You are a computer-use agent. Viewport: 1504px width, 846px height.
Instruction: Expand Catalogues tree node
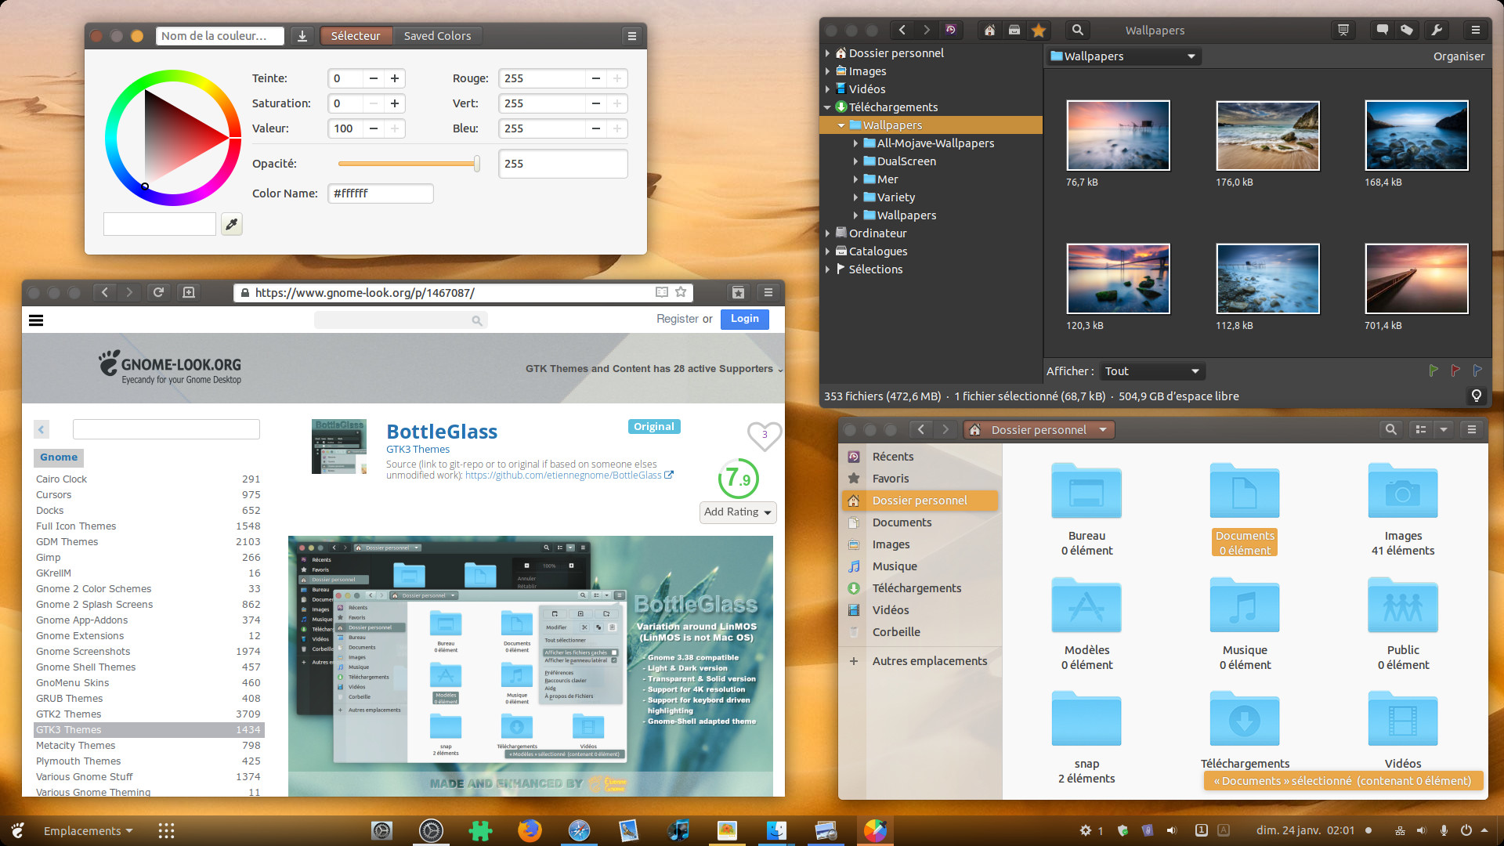pos(828,251)
